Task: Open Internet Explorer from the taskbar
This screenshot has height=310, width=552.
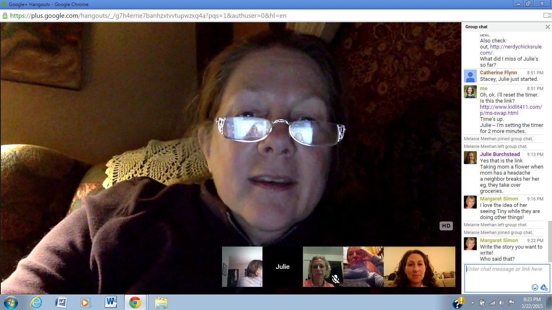Action: (x=36, y=302)
